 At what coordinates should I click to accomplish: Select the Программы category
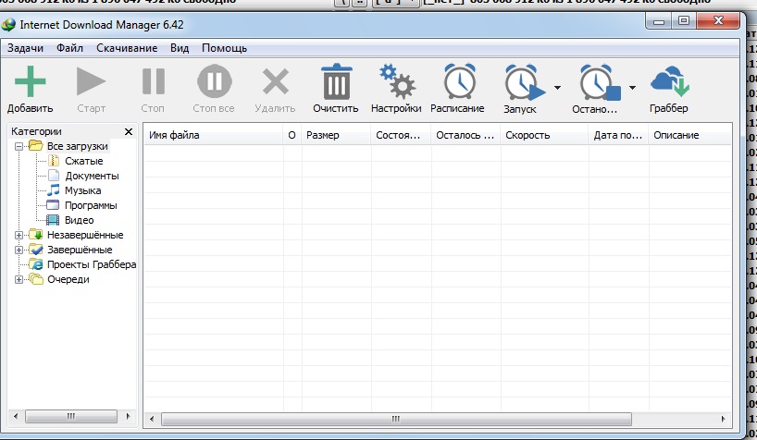coord(91,205)
